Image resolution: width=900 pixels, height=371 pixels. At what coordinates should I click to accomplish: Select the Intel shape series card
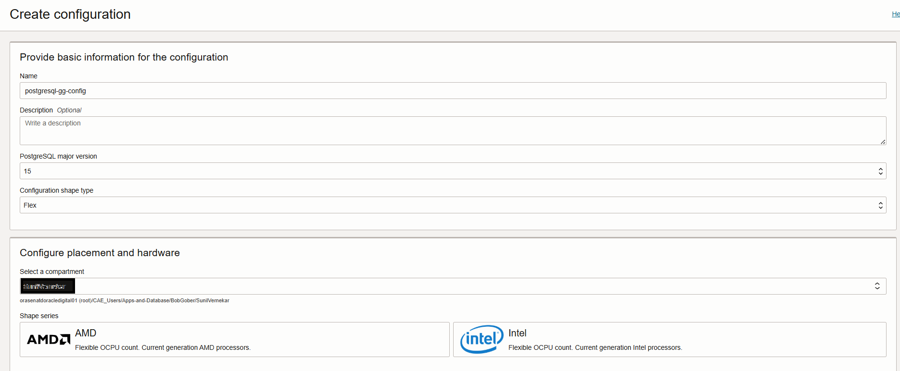click(x=669, y=339)
